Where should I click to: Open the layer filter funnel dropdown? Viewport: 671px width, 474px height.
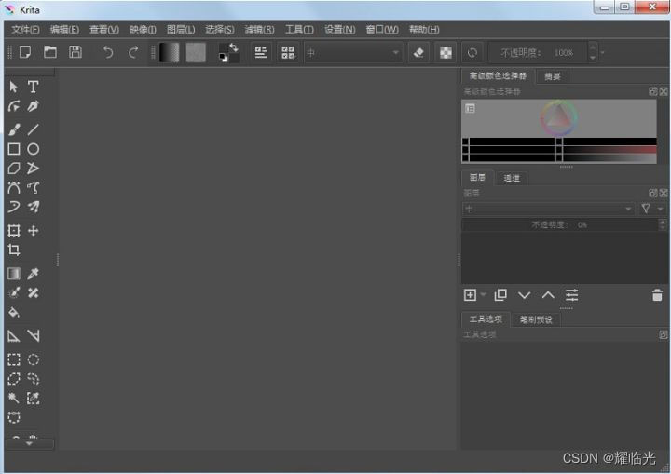click(x=651, y=209)
